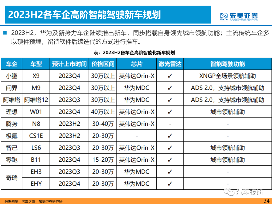Click the 激光雷达 checkmark in the 极氪 CS1E row
This screenshot has height=204, width=272.
click(170, 136)
